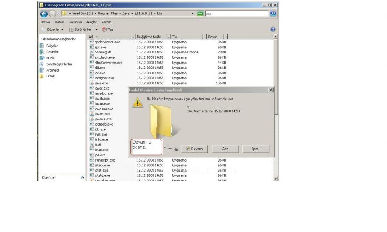Screen dimensions: 387x232
Task: Open the blue help icon
Action: 272,29
